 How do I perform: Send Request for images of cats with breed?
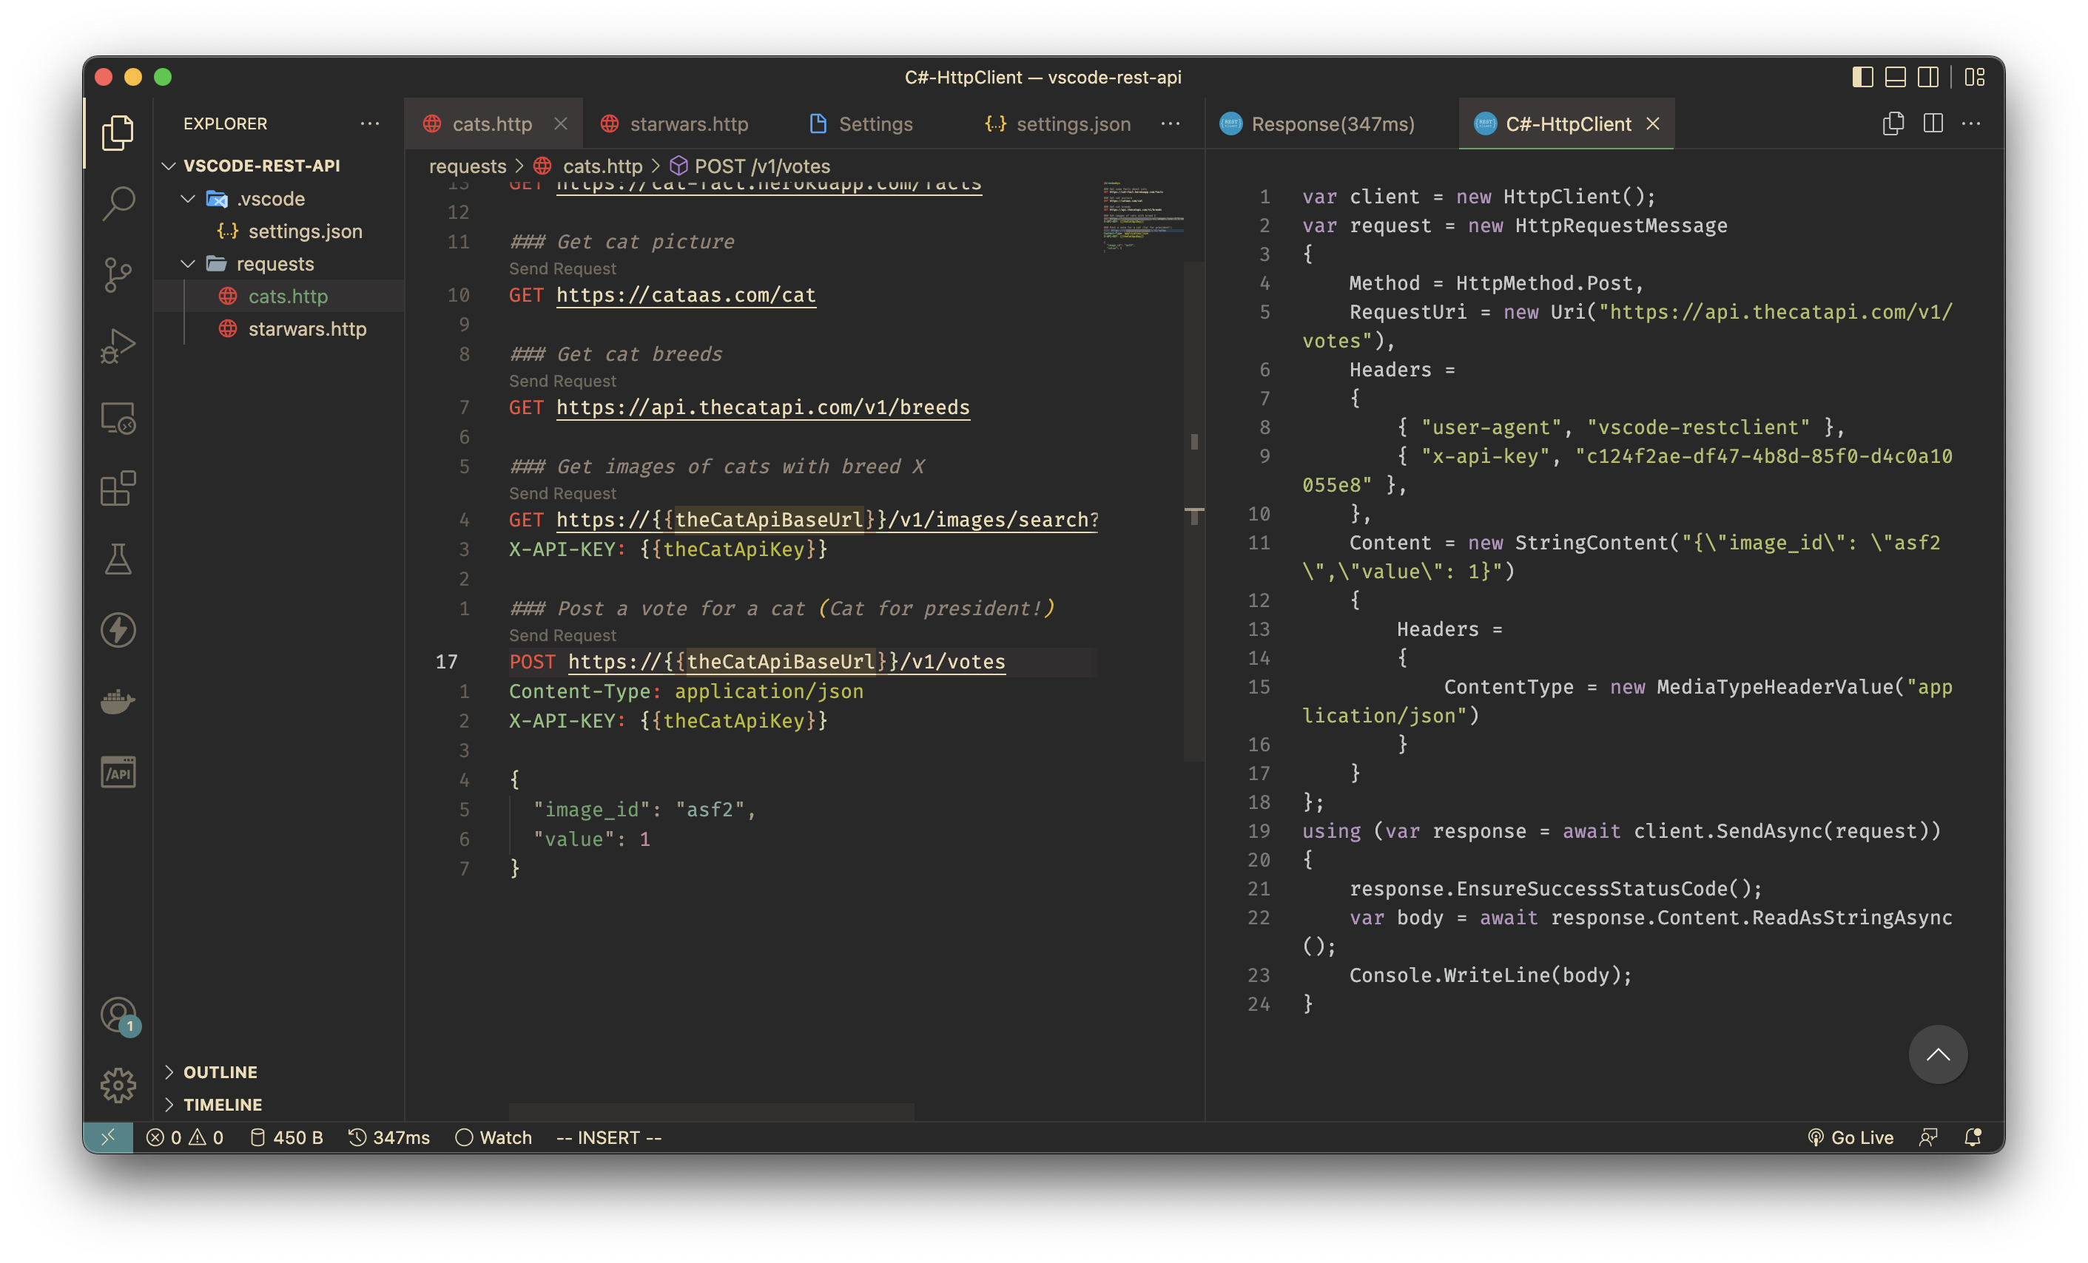(x=562, y=493)
